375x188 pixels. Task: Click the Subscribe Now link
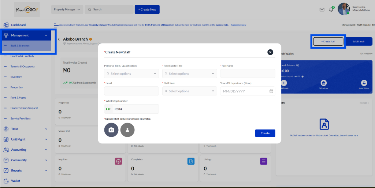point(238,25)
